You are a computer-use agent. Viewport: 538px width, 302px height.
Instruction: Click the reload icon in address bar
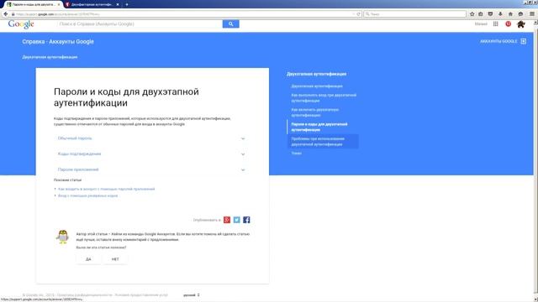click(359, 14)
